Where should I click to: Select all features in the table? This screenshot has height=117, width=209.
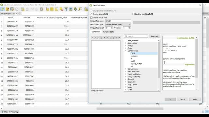[52, 9]
